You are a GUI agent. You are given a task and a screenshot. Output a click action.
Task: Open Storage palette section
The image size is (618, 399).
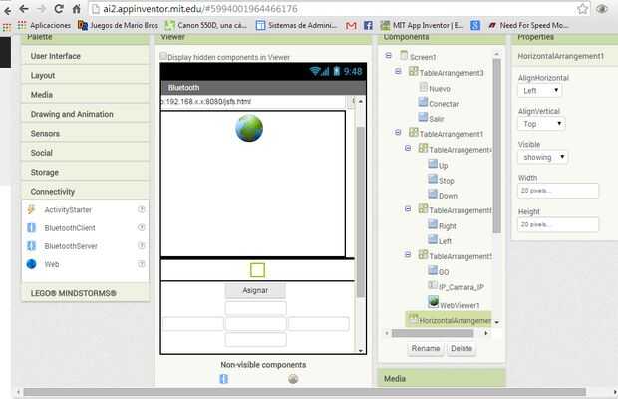coord(86,172)
